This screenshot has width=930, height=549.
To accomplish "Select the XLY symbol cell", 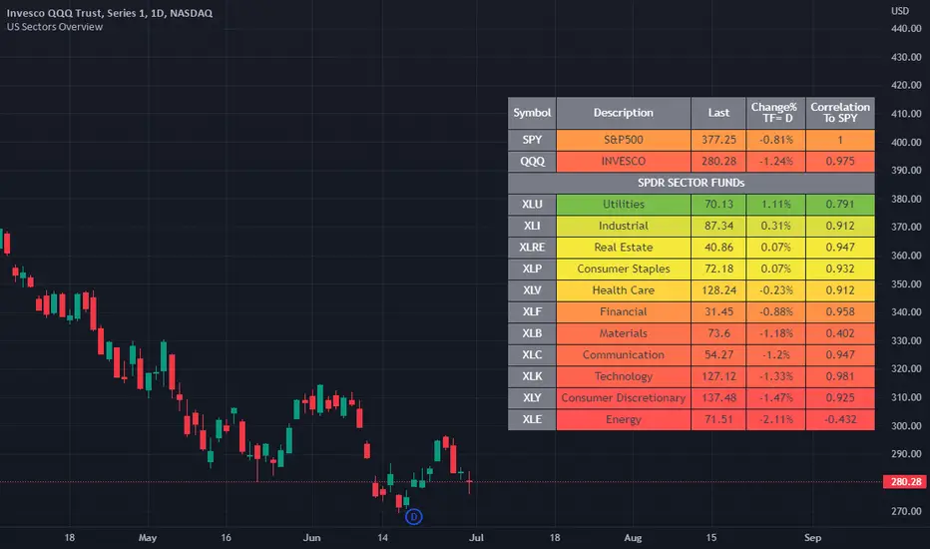I will pos(532,397).
